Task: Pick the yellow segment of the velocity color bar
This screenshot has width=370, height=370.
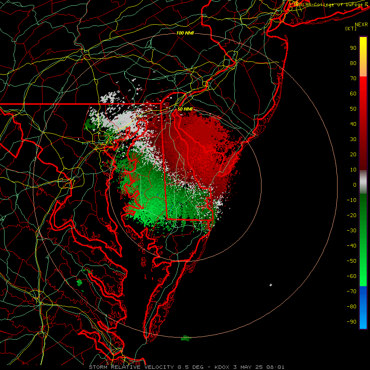Action: [363, 57]
